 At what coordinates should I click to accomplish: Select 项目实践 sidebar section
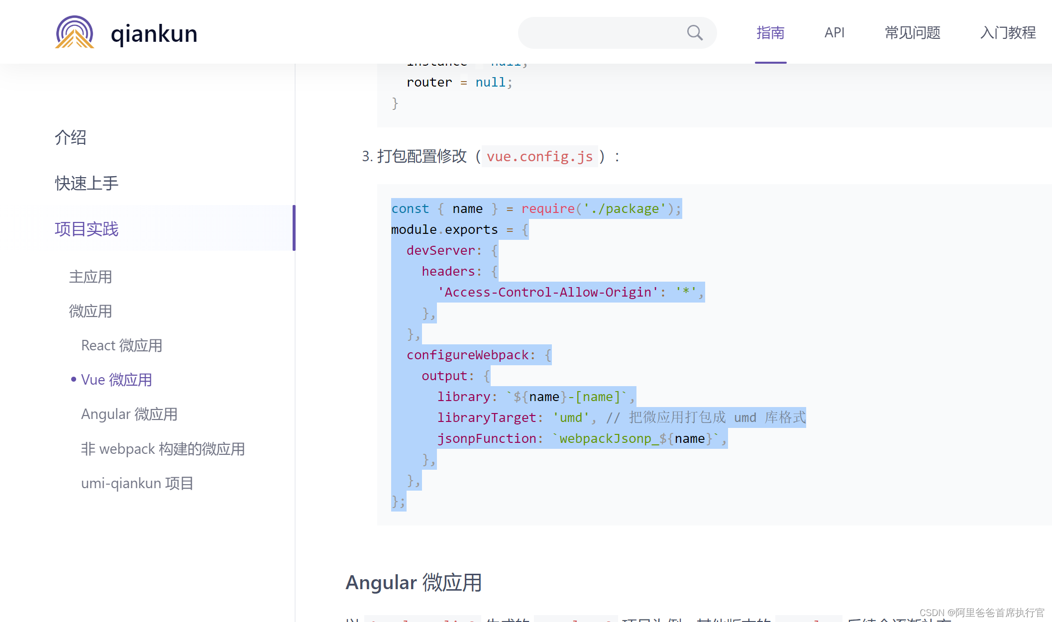click(x=87, y=229)
